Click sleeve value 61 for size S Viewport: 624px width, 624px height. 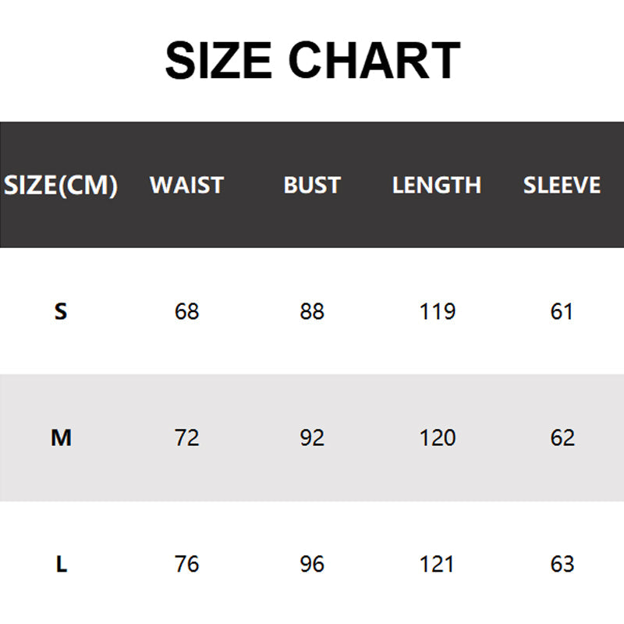point(562,312)
